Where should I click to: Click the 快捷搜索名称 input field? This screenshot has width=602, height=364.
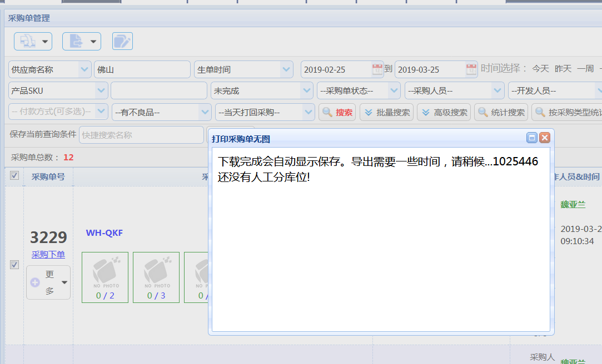141,135
